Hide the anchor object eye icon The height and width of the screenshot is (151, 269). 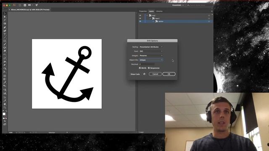point(140,21)
